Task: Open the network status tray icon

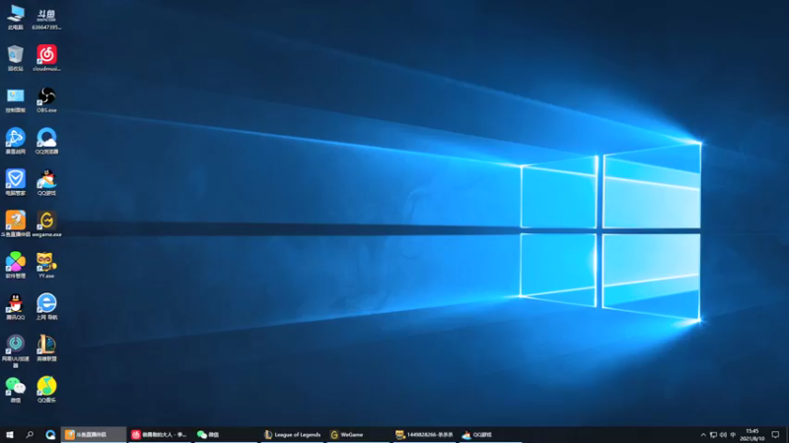Action: pyautogui.click(x=713, y=435)
